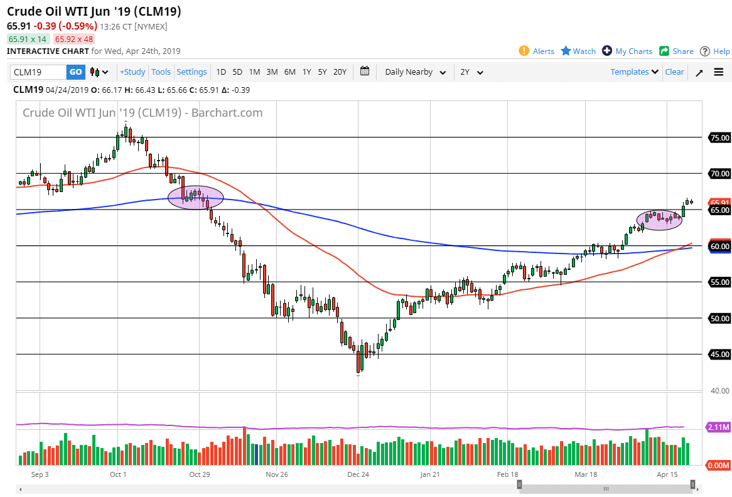Open the Settings menu
Viewport: 732px width, 497px height.
click(x=191, y=72)
